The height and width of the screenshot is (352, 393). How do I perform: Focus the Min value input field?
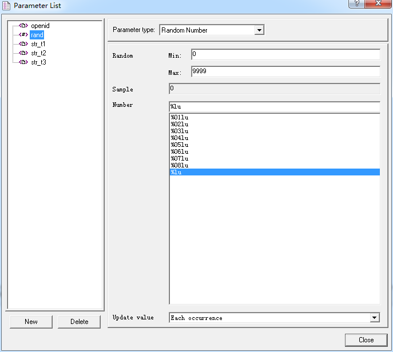(285, 55)
